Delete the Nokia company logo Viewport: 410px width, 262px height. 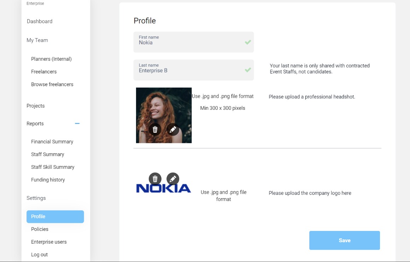[155, 179]
